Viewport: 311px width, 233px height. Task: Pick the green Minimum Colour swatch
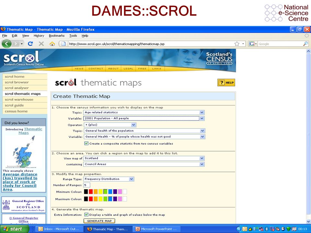[105, 192]
